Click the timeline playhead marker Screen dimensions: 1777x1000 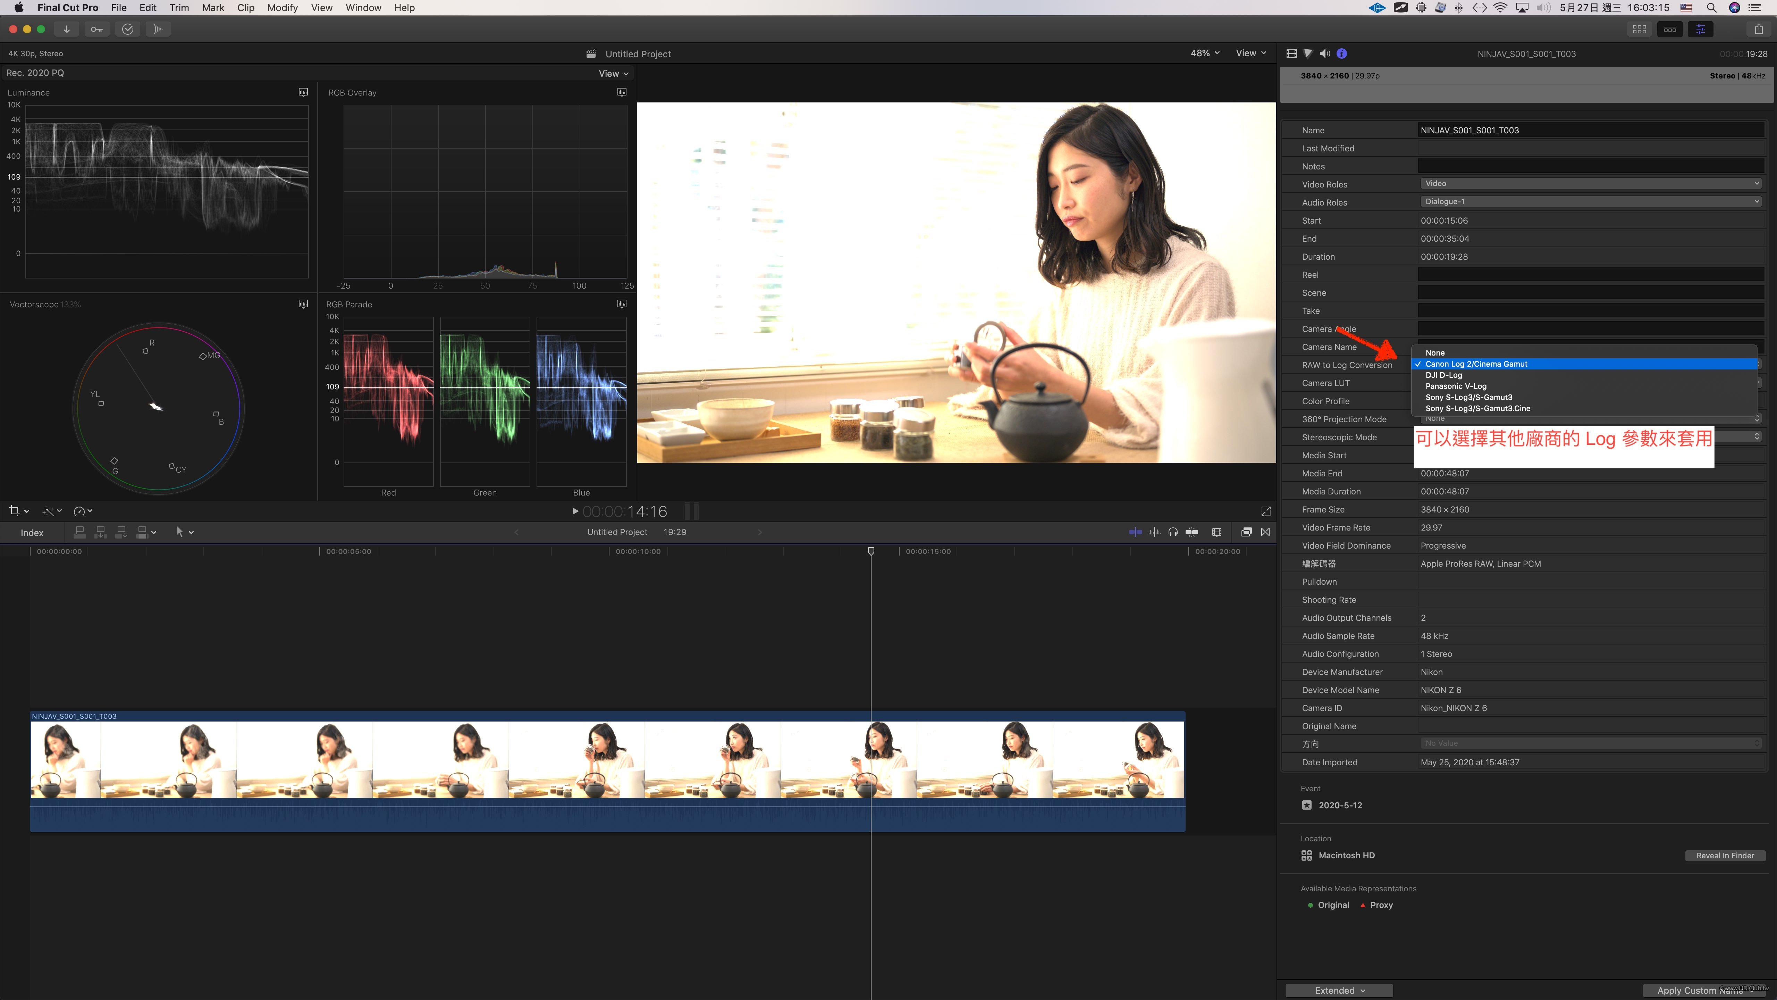point(871,551)
